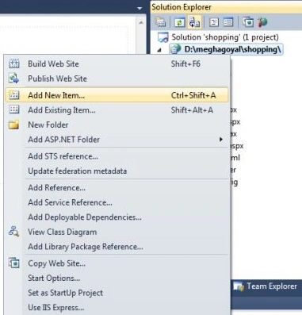Choose New Folder from context menu
The image size is (302, 315).
pos(117,125)
